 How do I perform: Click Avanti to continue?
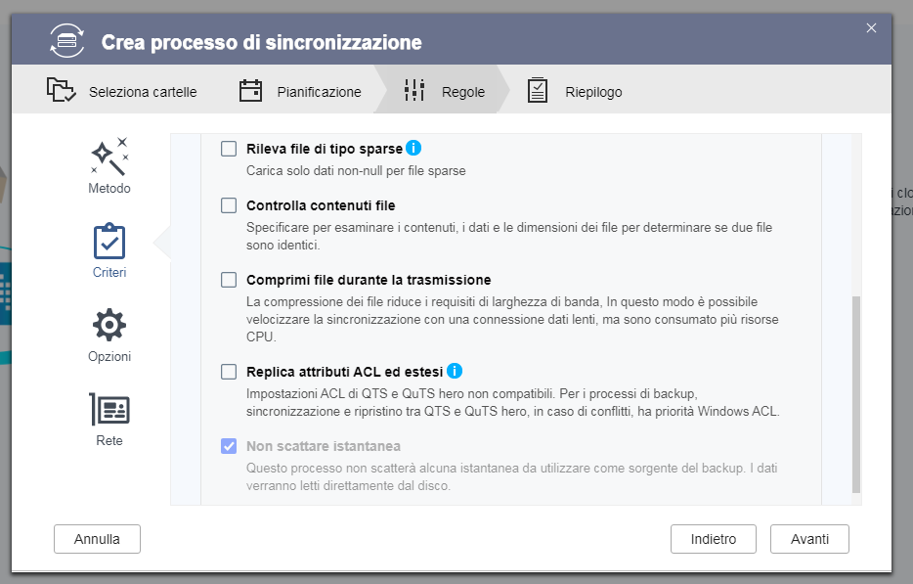pos(809,539)
